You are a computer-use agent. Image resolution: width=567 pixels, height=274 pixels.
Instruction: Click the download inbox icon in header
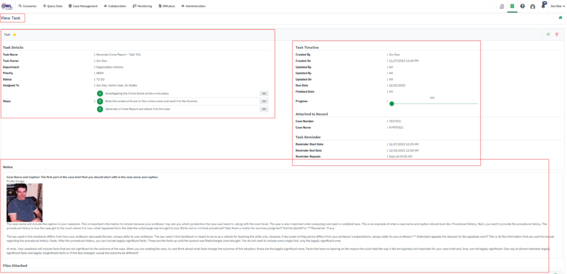tap(533, 6)
